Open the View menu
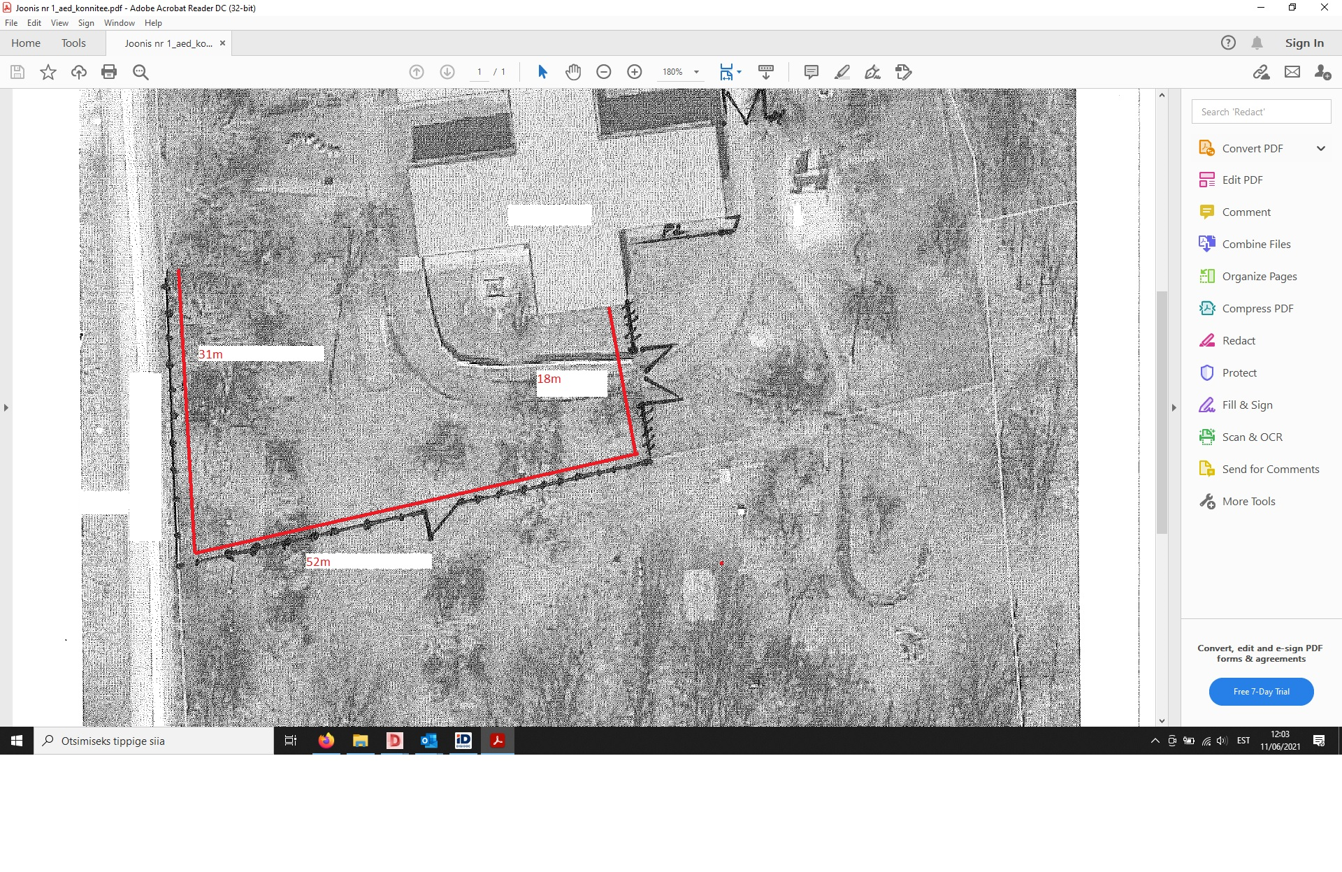1342x872 pixels. (x=59, y=23)
